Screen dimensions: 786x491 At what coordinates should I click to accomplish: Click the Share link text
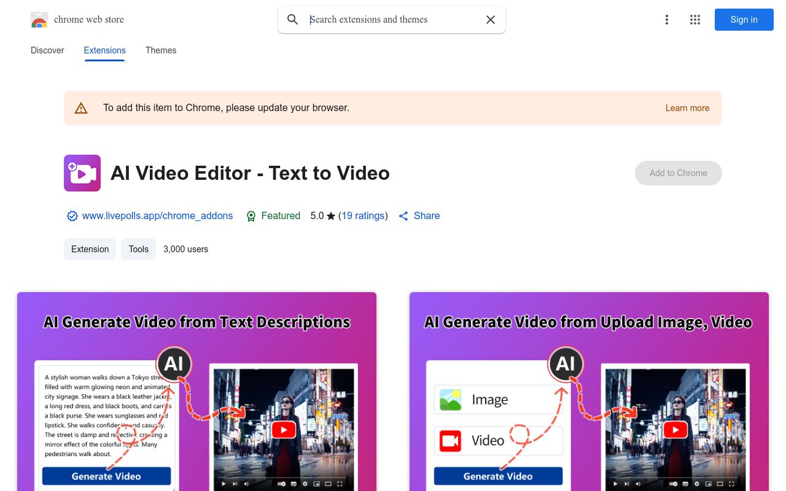point(427,216)
